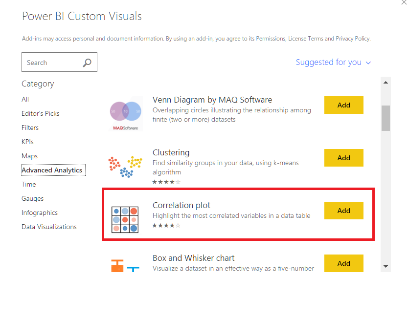Add the Box and Whisker chart
The image size is (408, 319).
pyautogui.click(x=343, y=263)
